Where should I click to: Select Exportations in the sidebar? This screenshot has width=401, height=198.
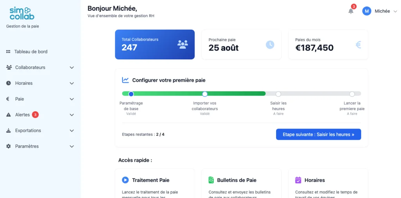point(28,130)
